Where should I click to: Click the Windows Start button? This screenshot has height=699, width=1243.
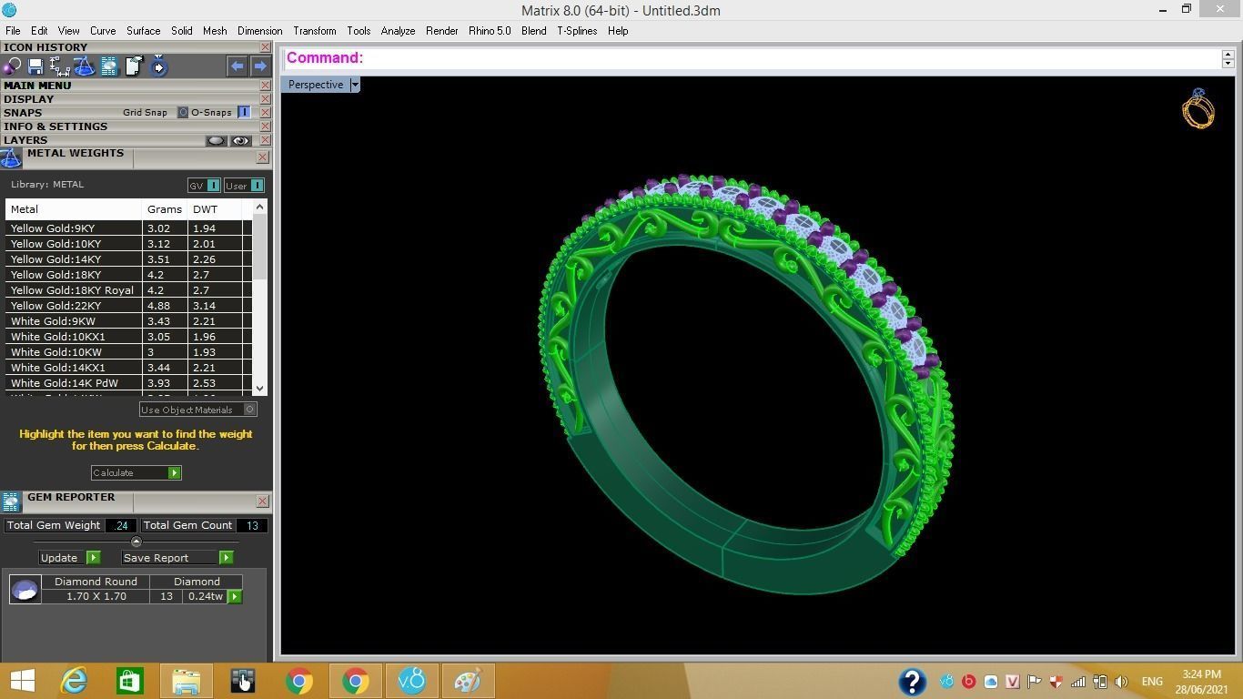(x=22, y=681)
